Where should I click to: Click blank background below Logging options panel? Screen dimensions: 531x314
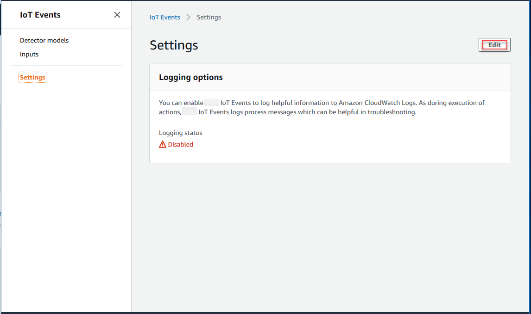pos(330,231)
